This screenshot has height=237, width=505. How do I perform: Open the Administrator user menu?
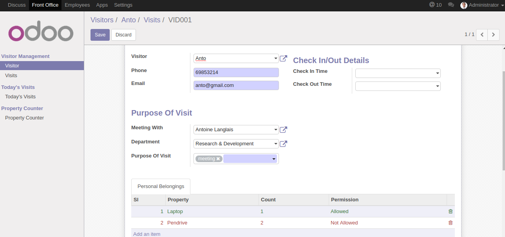point(482,5)
